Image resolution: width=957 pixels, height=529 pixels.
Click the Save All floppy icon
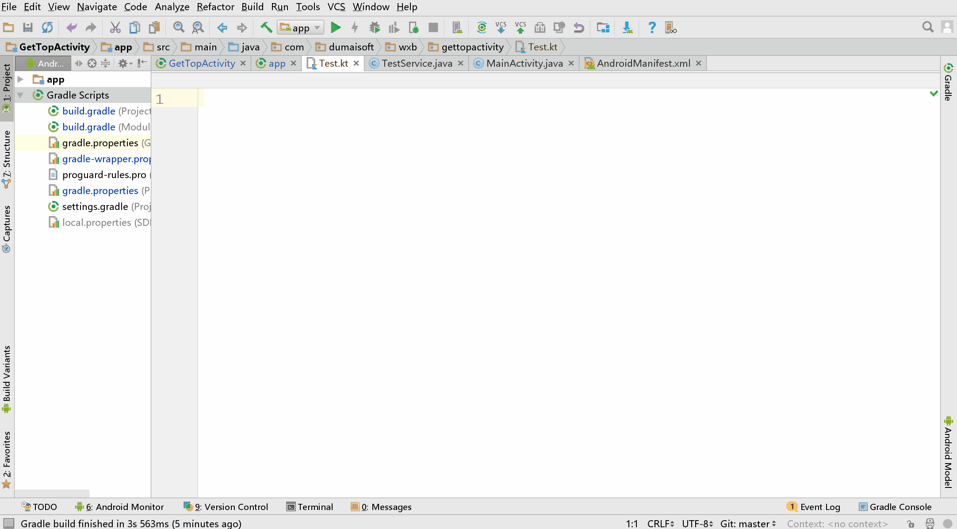coord(28,28)
